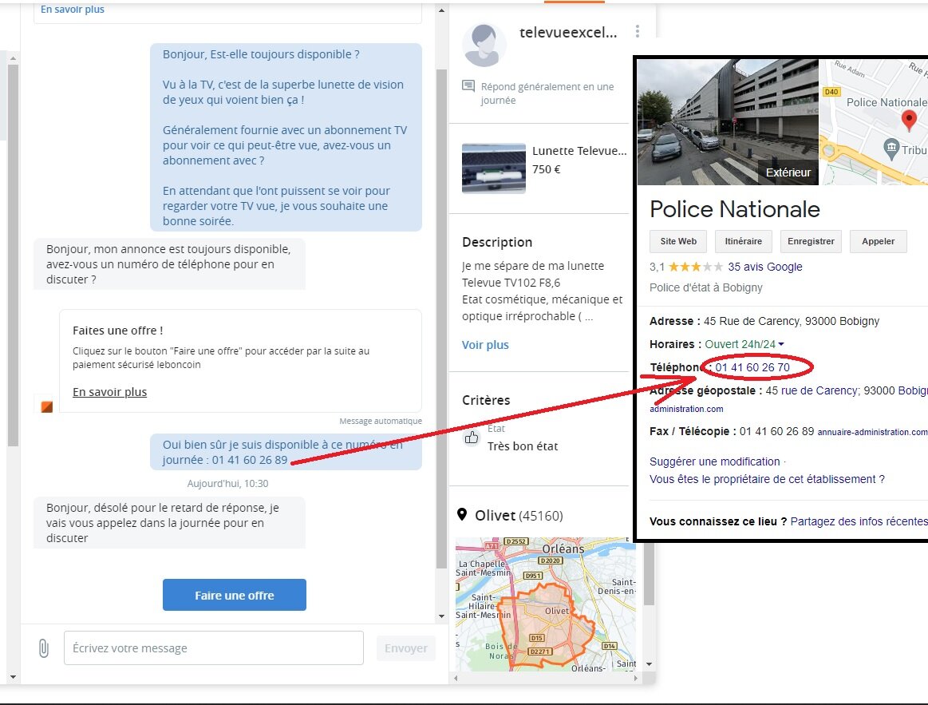Click the map horizontal scrollbar right arrow
928x705 pixels.
tap(636, 678)
